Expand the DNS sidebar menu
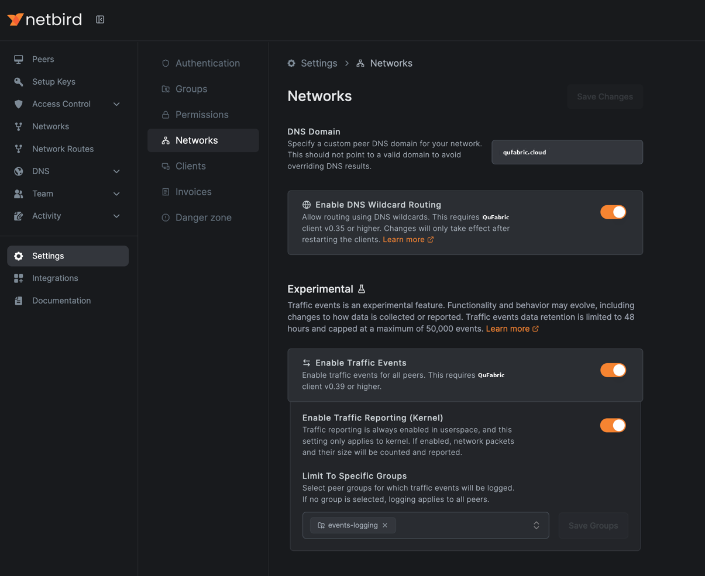Image resolution: width=705 pixels, height=576 pixels. (40, 171)
